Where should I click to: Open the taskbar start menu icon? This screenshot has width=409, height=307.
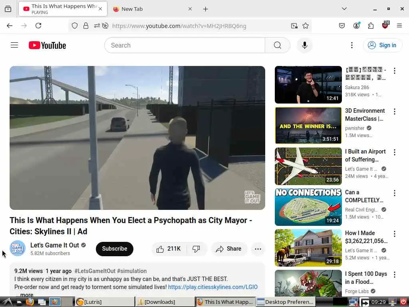[7, 302]
